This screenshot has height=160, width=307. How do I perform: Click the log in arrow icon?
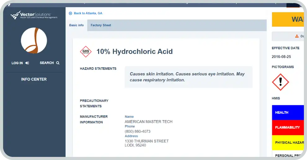(x=27, y=63)
